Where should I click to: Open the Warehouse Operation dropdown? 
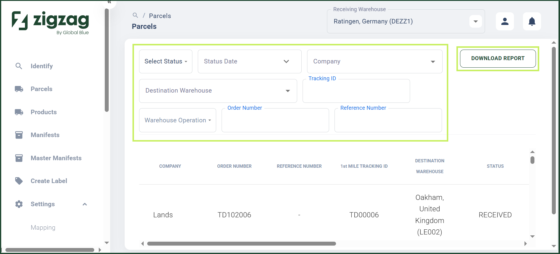point(178,120)
